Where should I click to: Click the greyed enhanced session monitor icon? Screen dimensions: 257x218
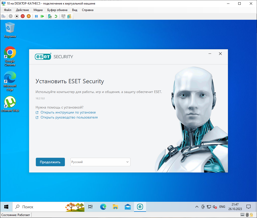point(63,16)
